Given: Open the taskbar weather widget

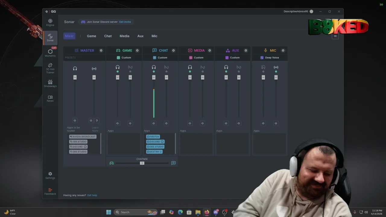Looking at the screenshot, I should pos(10,212).
